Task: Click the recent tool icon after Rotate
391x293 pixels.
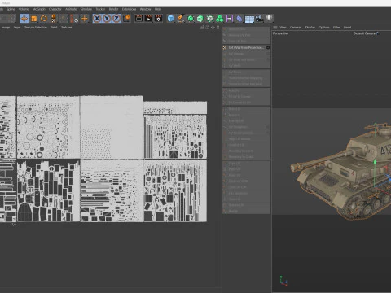Action: coord(54,19)
